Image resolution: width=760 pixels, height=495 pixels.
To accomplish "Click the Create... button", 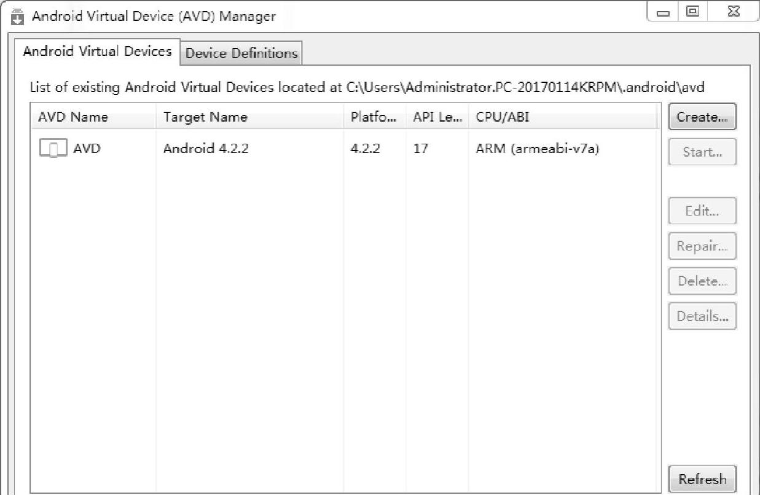I will (x=702, y=117).
